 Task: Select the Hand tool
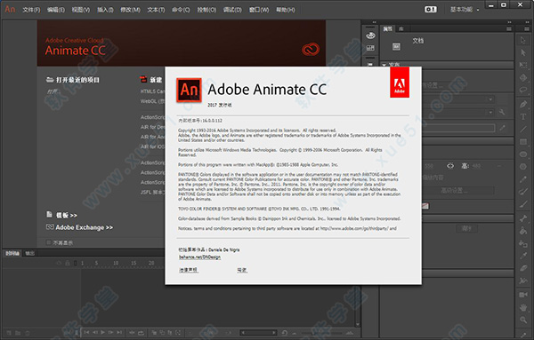(523, 307)
